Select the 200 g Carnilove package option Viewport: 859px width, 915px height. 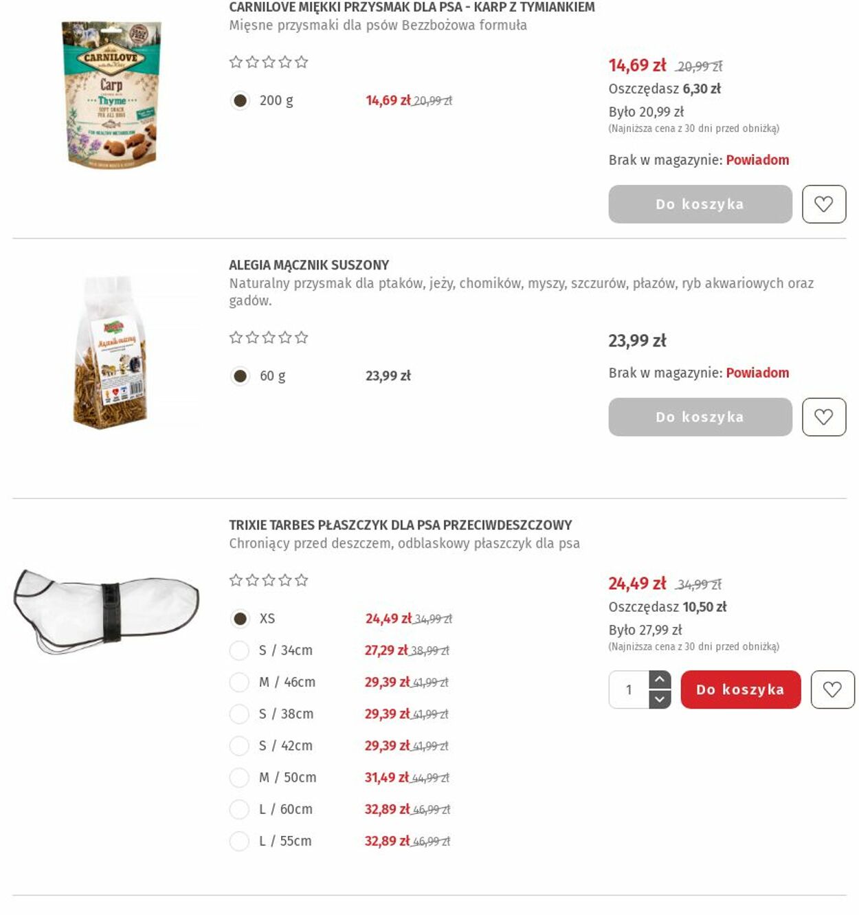click(239, 100)
